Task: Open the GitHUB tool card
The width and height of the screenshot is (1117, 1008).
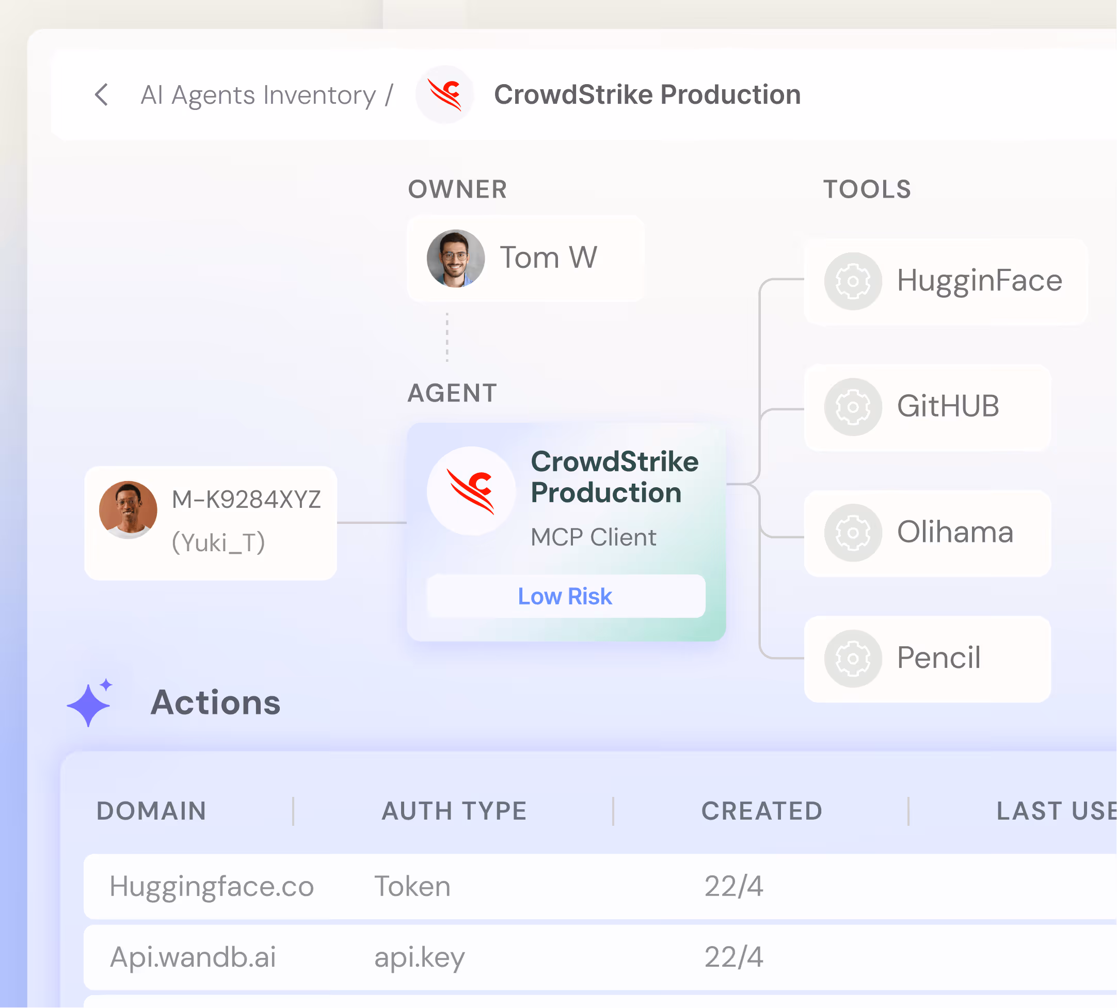Action: pyautogui.click(x=927, y=407)
